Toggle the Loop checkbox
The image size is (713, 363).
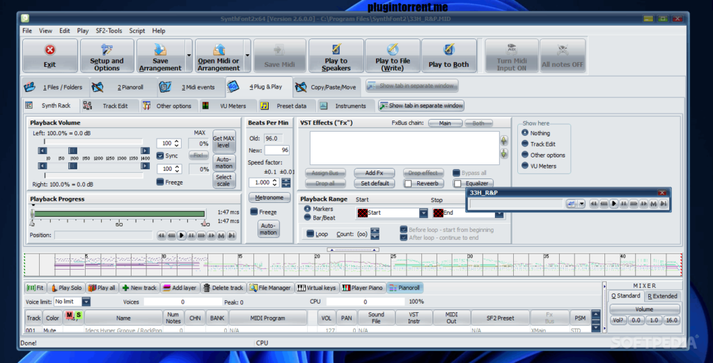click(310, 234)
